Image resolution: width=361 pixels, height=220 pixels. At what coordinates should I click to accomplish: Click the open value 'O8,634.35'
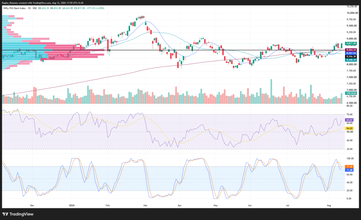(44, 8)
